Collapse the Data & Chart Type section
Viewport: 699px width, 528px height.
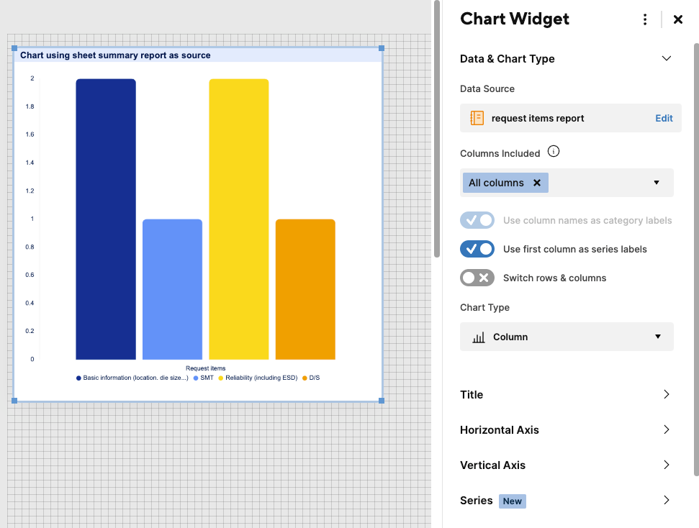(x=666, y=58)
